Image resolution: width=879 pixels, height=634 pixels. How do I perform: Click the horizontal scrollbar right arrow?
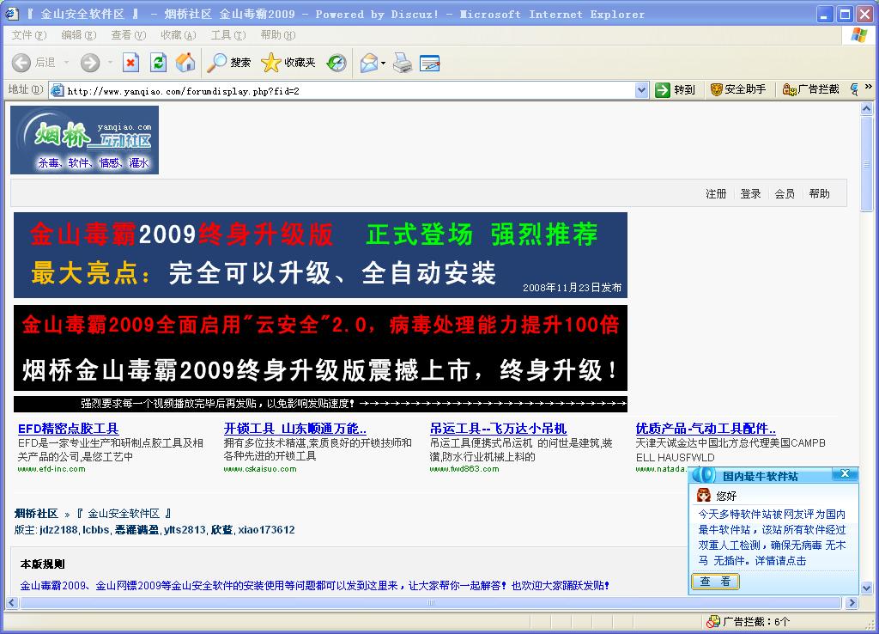(x=852, y=602)
